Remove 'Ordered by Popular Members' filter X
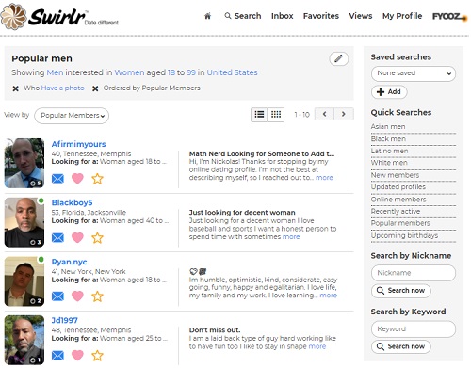 pyautogui.click(x=95, y=88)
